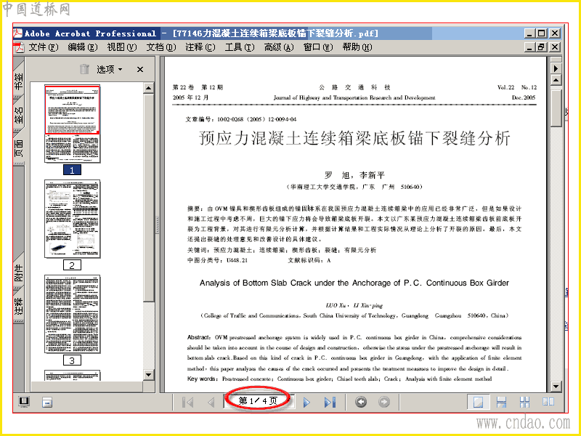Switch to facing pages layout
The image size is (581, 436).
(548, 402)
